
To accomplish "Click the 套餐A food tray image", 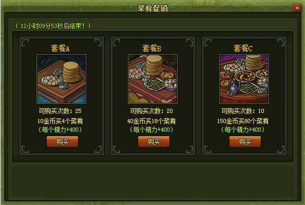I will point(61,79).
